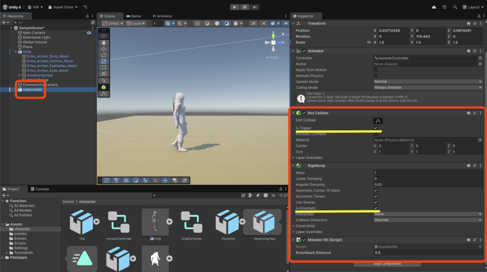Select the Rect tool in Scene view
The height and width of the screenshot is (272, 487).
104,68
